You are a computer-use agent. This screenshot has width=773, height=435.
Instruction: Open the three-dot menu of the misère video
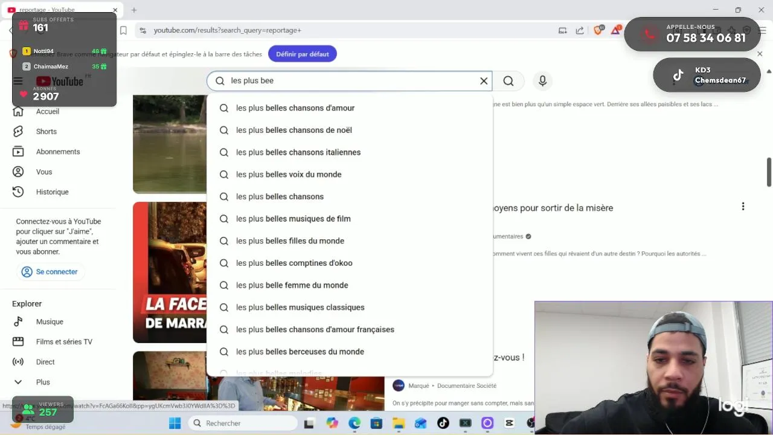[743, 207]
